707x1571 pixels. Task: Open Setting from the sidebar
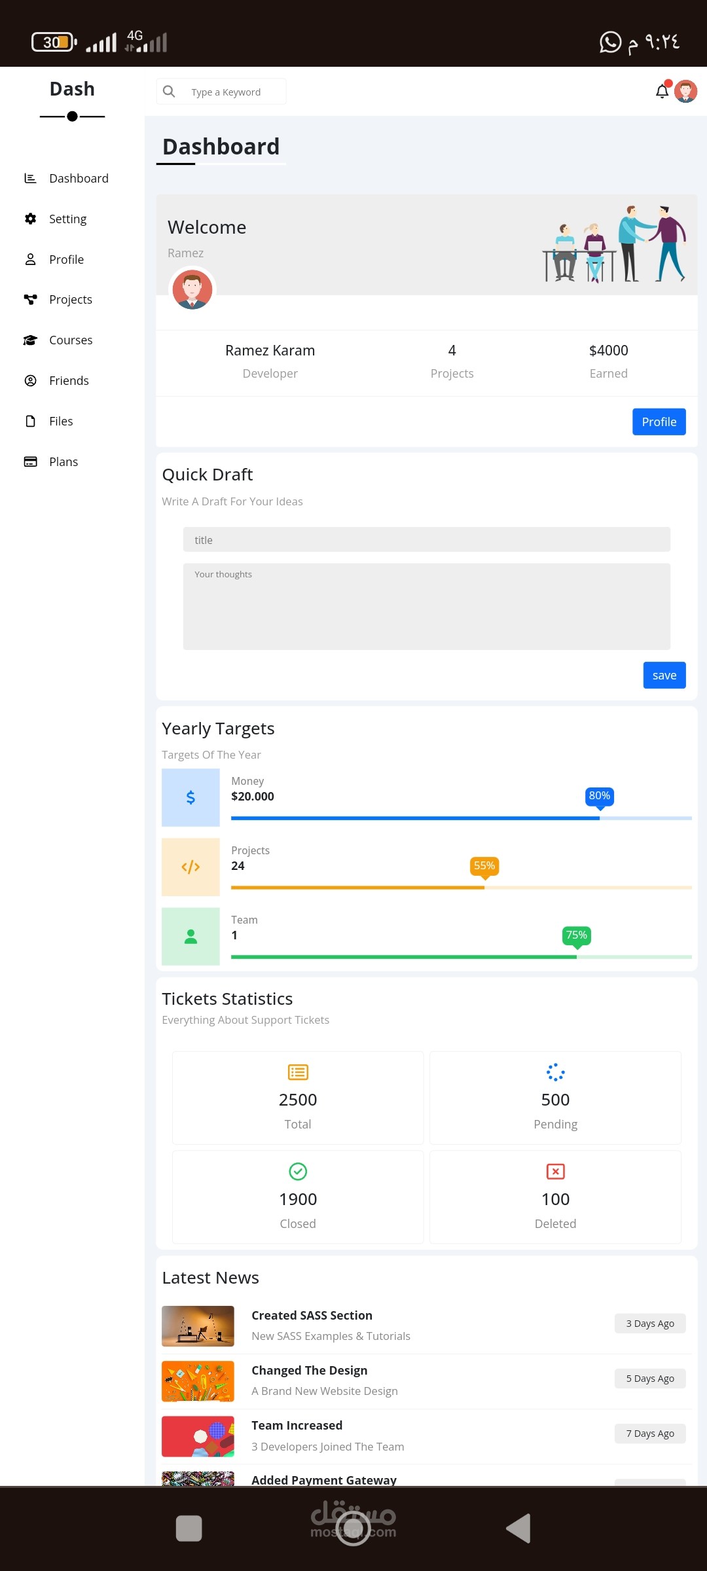67,219
